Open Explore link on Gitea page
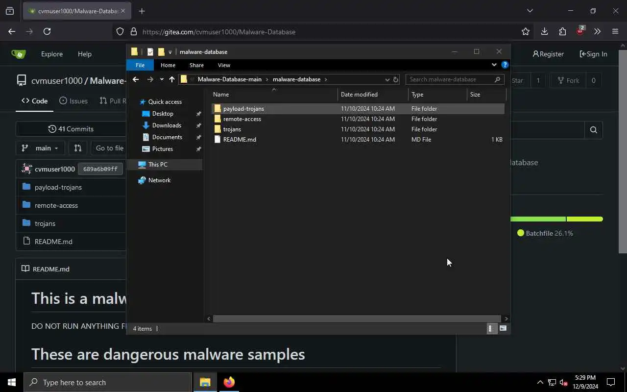627x392 pixels. [x=52, y=54]
